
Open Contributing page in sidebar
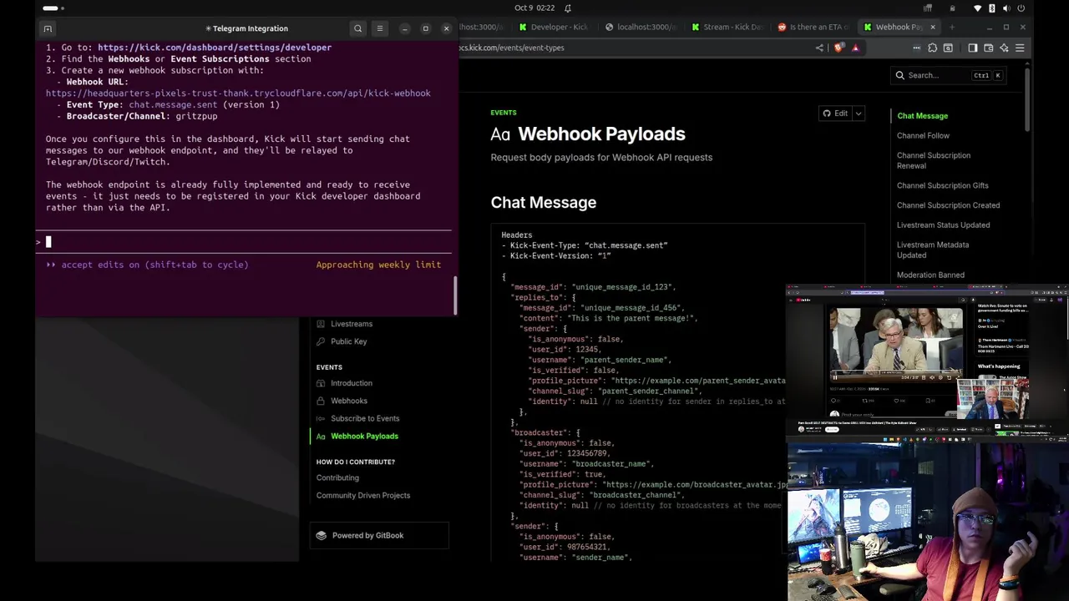coord(337,477)
